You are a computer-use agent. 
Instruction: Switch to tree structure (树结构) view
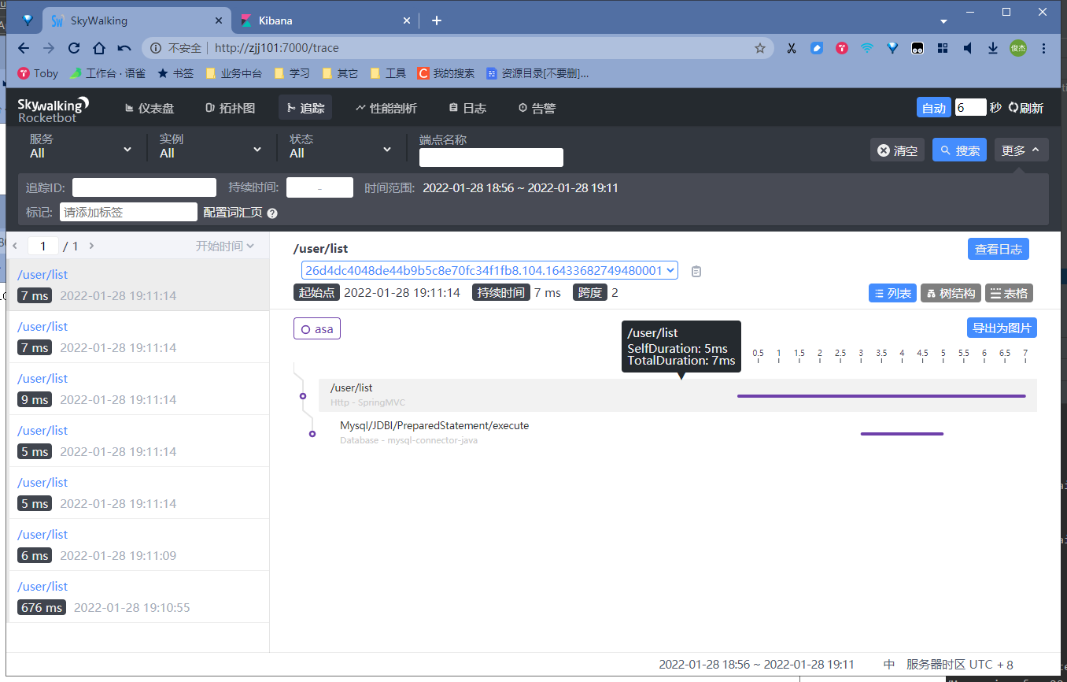[950, 292]
